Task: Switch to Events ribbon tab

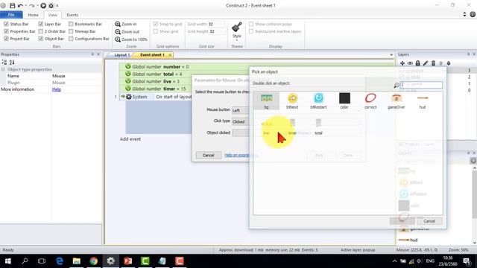Action: coord(72,15)
